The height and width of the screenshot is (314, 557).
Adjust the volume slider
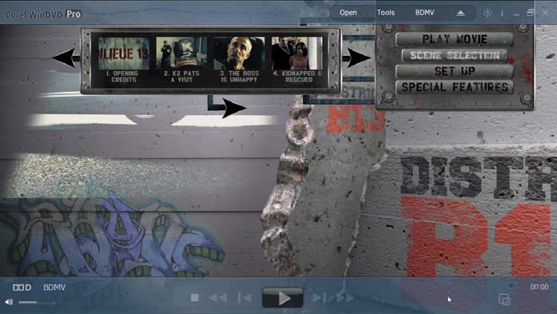click(x=37, y=302)
